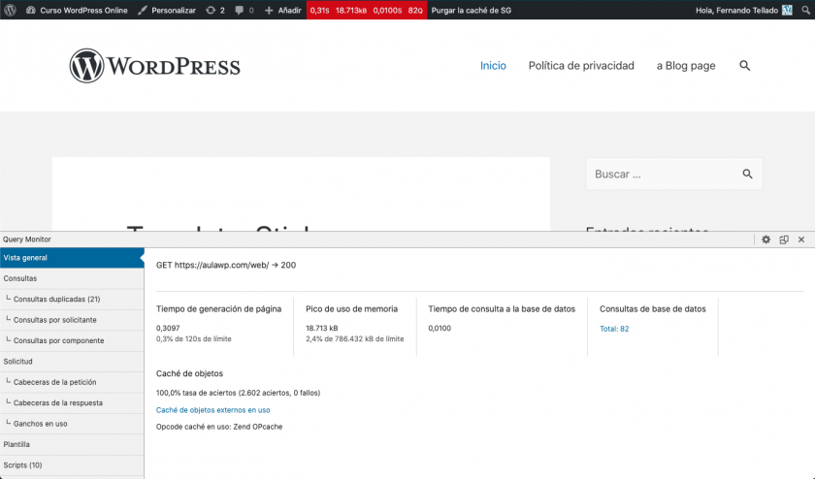Open the updates icon showing 2

coord(215,10)
